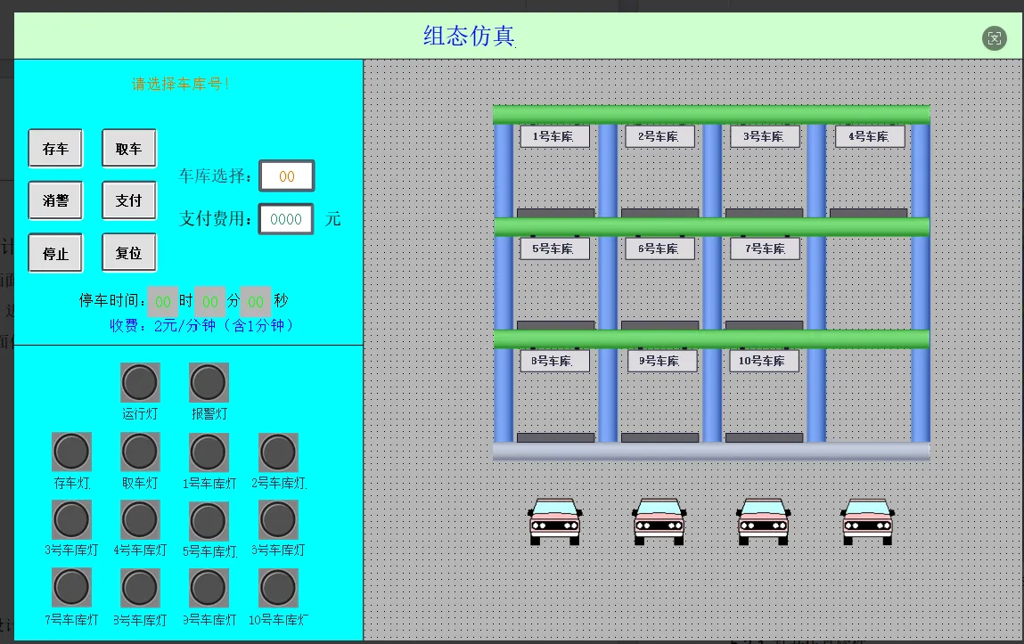Select the 消警 alarm-clear button

55,200
